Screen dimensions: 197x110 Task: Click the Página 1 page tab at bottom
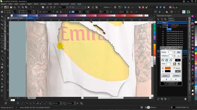[31, 98]
